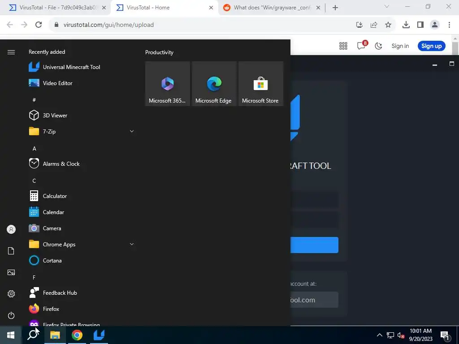The height and width of the screenshot is (344, 459).
Task: Open the notification center icon
Action: tap(445, 335)
